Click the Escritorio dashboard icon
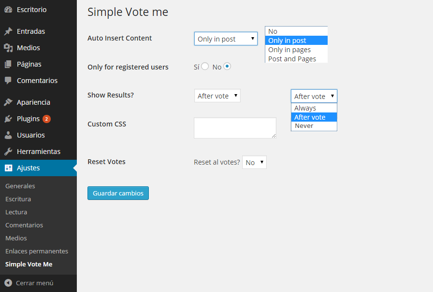 (x=8, y=9)
